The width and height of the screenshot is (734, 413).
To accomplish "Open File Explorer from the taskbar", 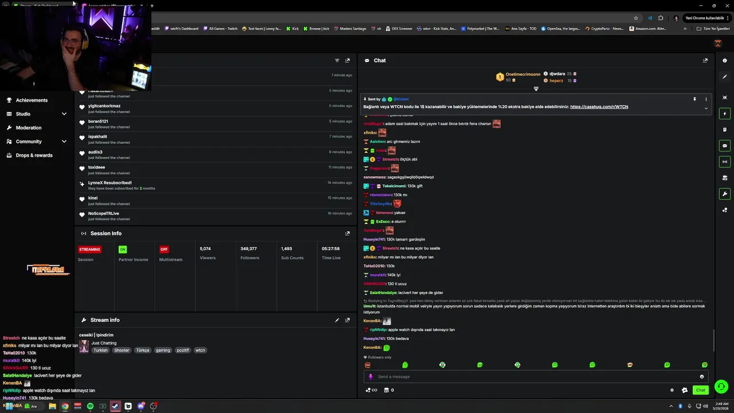I will pyautogui.click(x=52, y=406).
